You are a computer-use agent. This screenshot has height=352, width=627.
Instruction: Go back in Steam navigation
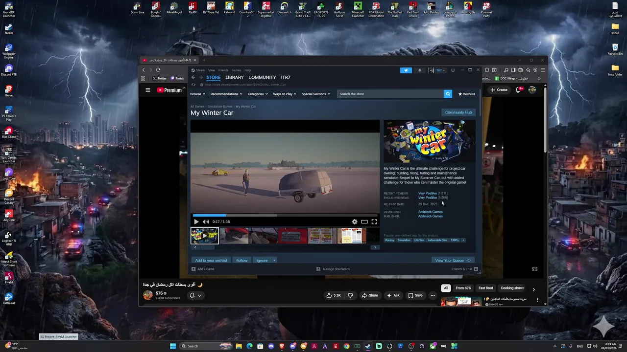pyautogui.click(x=193, y=77)
